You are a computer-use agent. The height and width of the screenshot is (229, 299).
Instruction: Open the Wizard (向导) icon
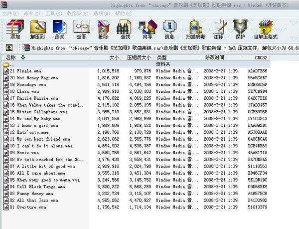148,27
